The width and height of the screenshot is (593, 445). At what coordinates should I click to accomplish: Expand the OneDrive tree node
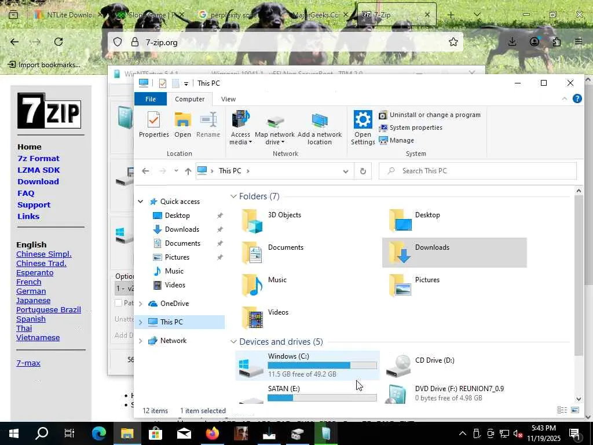tap(140, 304)
